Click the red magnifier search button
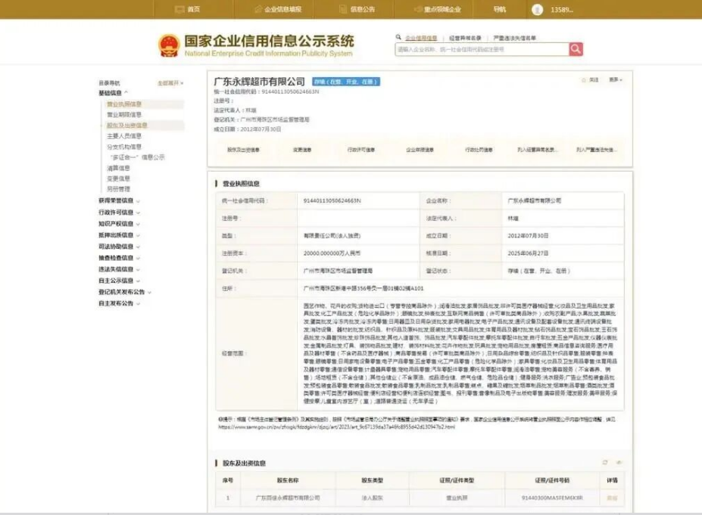 (x=576, y=49)
